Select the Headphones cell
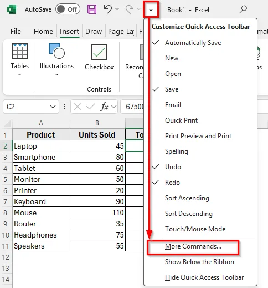Screen dimensions: 268x288 (x=41, y=235)
